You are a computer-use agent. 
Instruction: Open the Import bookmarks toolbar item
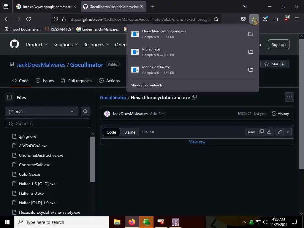pyautogui.click(x=23, y=29)
